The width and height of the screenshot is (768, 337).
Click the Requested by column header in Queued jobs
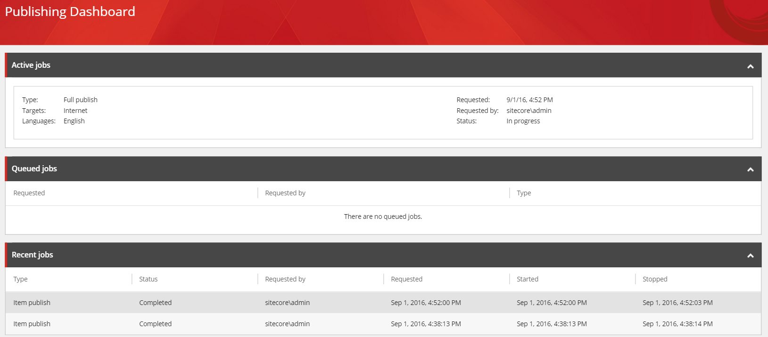[x=285, y=193]
